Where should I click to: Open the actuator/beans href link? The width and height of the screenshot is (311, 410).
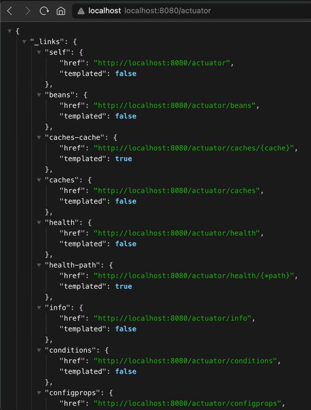174,105
